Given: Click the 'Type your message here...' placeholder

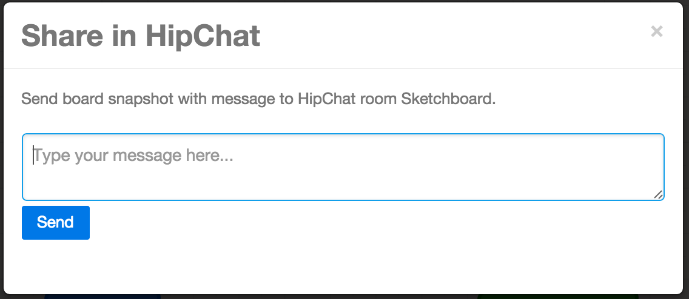Looking at the screenshot, I should pos(133,156).
